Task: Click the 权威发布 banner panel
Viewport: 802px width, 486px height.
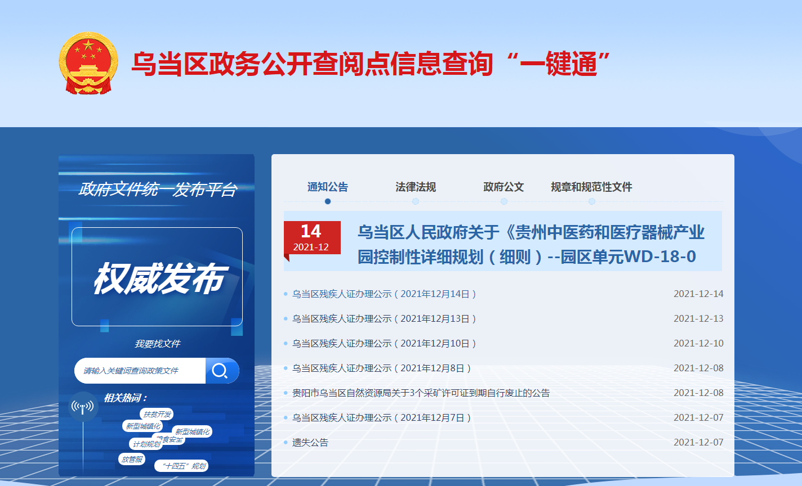Action: coord(157,277)
